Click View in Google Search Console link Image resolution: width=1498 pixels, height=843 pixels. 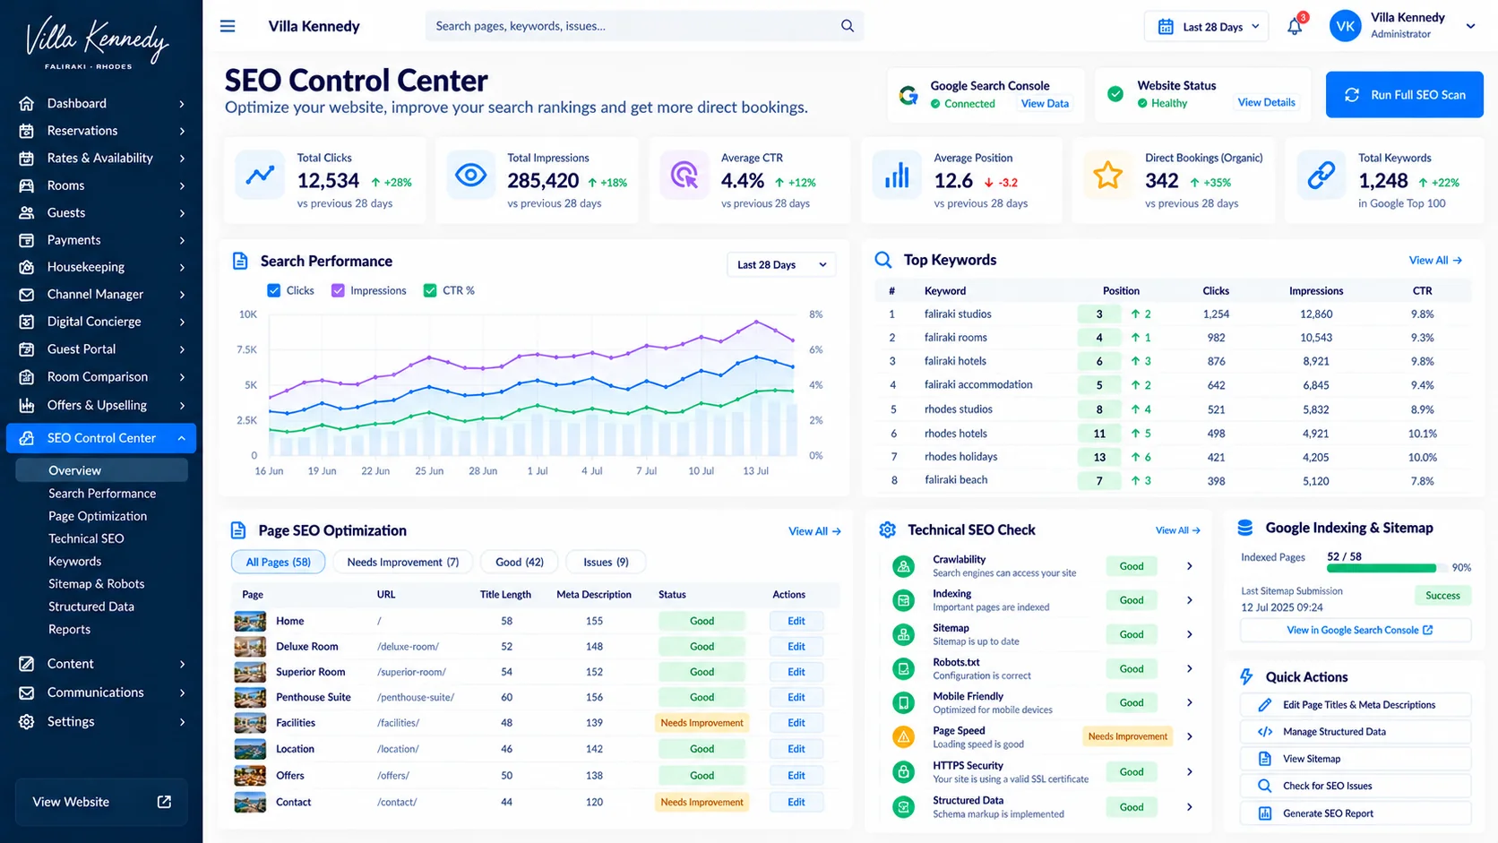click(1356, 630)
